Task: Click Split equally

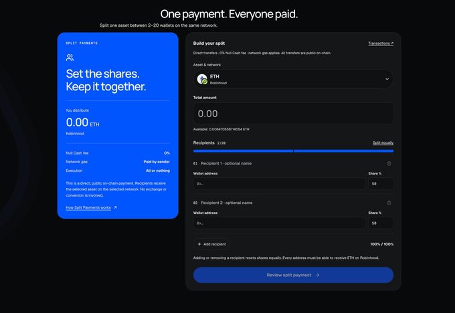Action: point(383,142)
